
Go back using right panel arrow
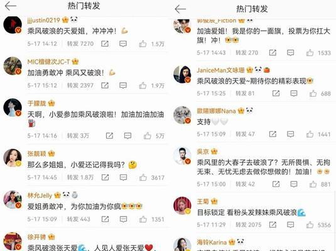[180, 9]
